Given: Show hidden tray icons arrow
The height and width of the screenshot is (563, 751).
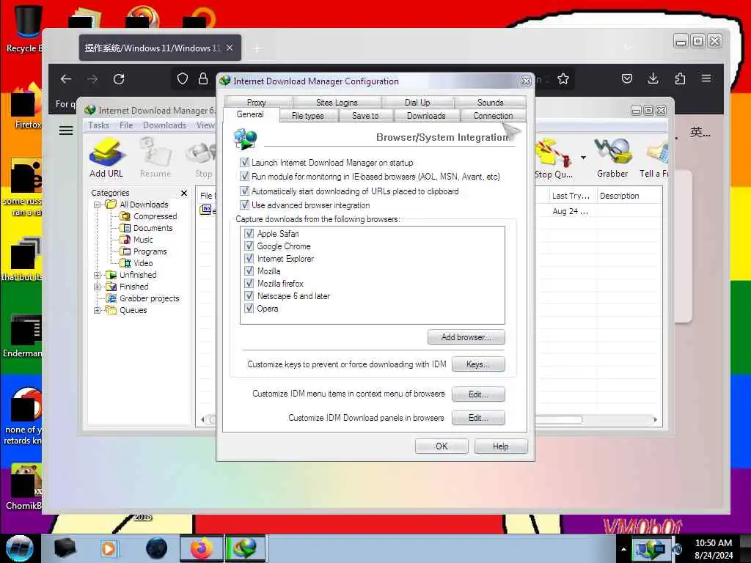Looking at the screenshot, I should click(623, 548).
